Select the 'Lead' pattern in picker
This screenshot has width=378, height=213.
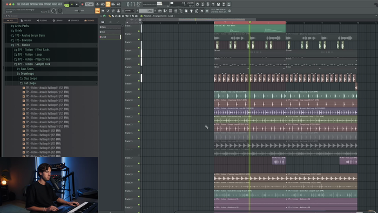(x=110, y=37)
